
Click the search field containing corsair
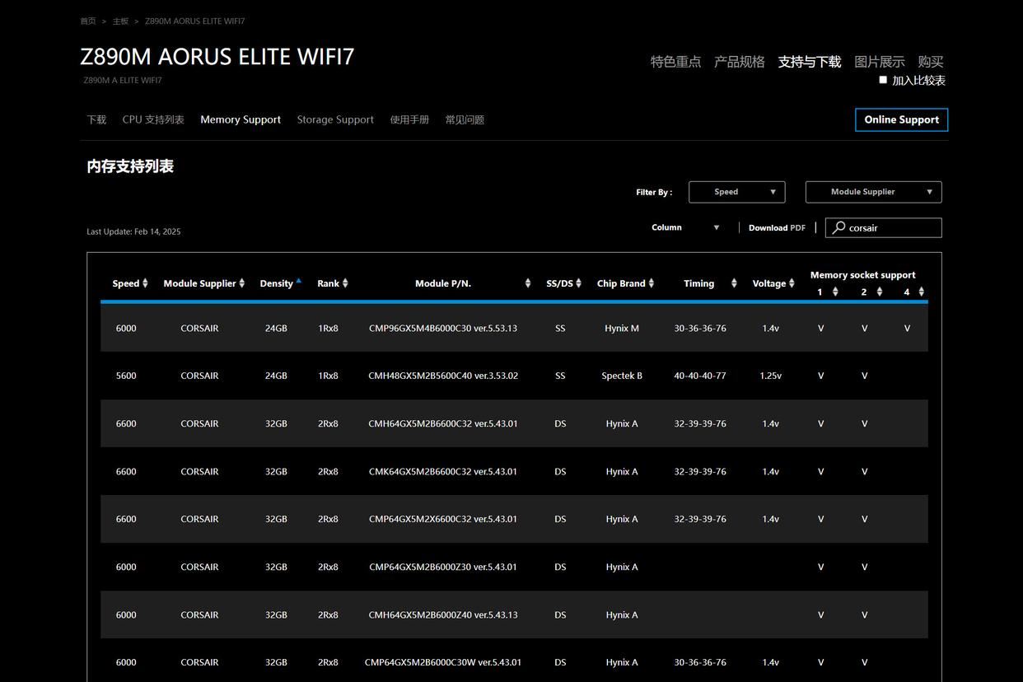click(883, 227)
